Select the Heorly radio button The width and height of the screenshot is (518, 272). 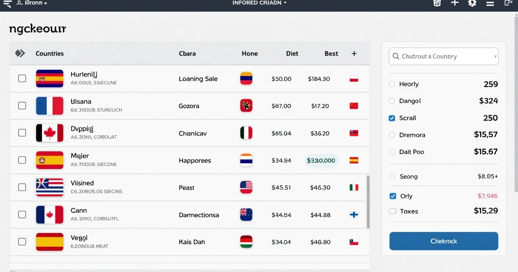[391, 84]
